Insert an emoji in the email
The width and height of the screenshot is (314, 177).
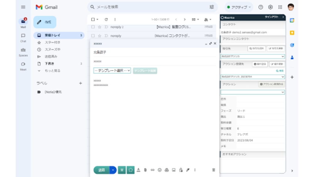point(160,170)
